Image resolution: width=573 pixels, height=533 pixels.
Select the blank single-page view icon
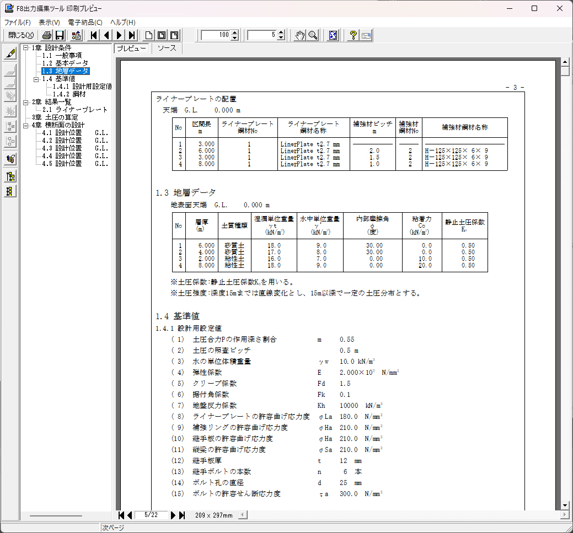click(149, 35)
